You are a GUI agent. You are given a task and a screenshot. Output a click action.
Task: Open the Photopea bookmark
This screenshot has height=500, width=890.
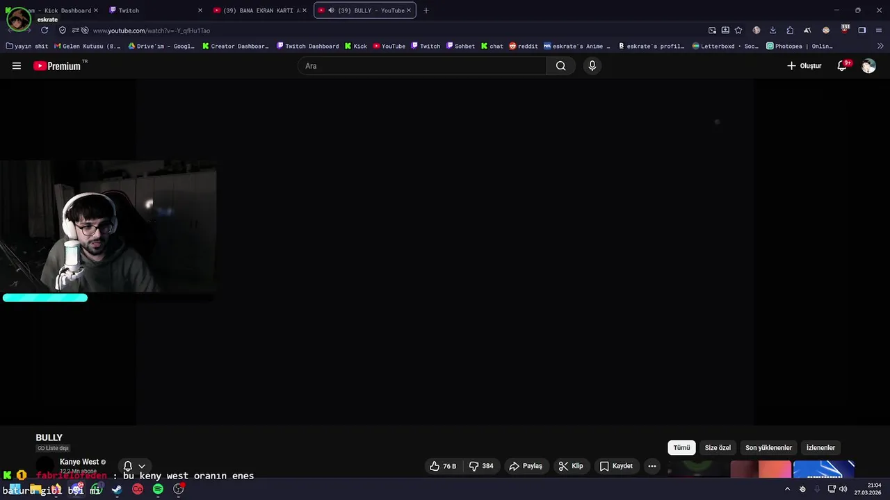pyautogui.click(x=800, y=47)
